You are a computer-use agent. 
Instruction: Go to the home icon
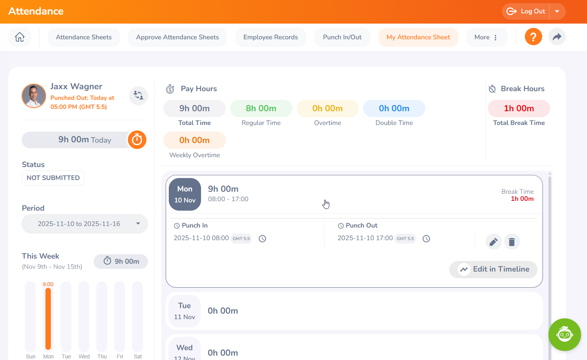click(x=20, y=37)
